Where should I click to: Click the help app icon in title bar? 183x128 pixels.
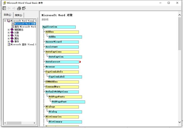[4, 3]
